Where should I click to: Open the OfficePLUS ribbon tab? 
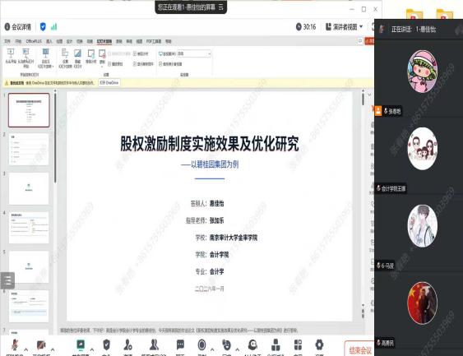point(34,41)
